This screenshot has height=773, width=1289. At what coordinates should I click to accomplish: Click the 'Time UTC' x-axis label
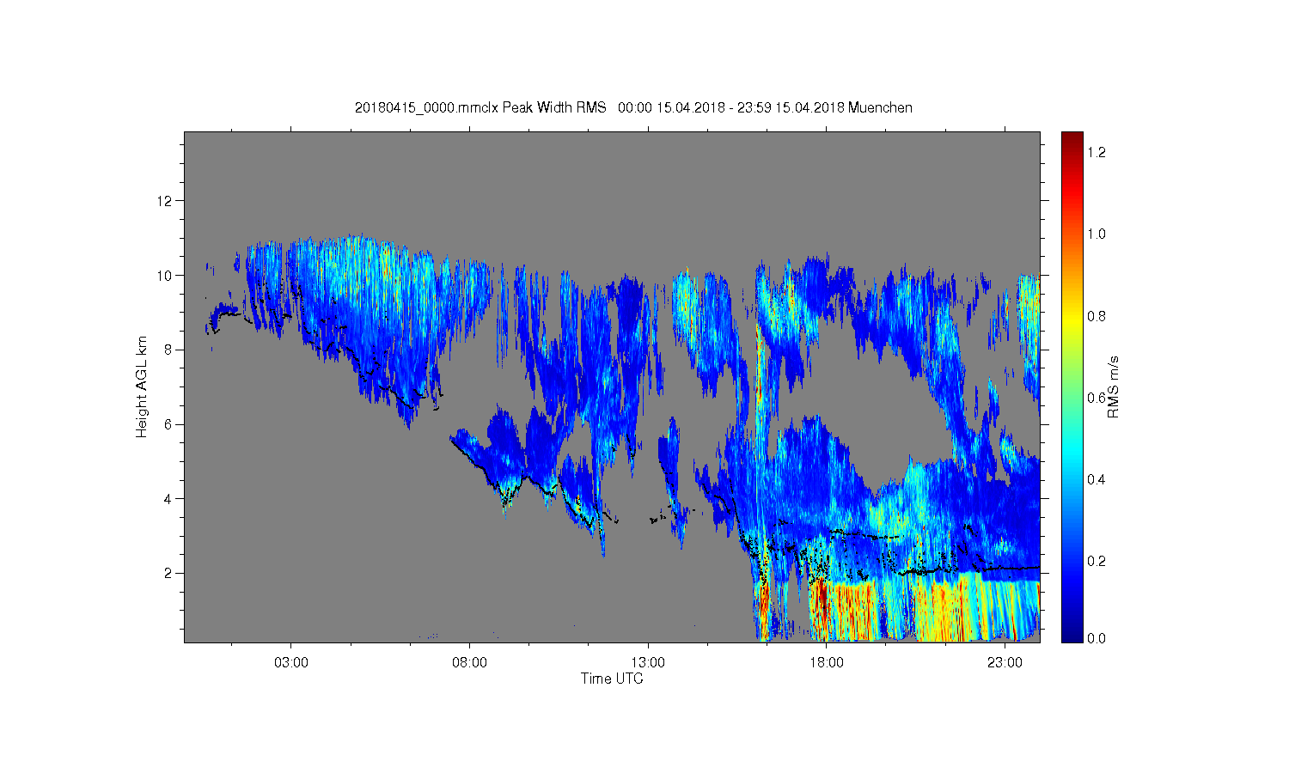click(612, 679)
